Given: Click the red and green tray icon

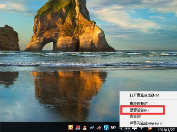Looking at the screenshot, I should [x=99, y=127].
